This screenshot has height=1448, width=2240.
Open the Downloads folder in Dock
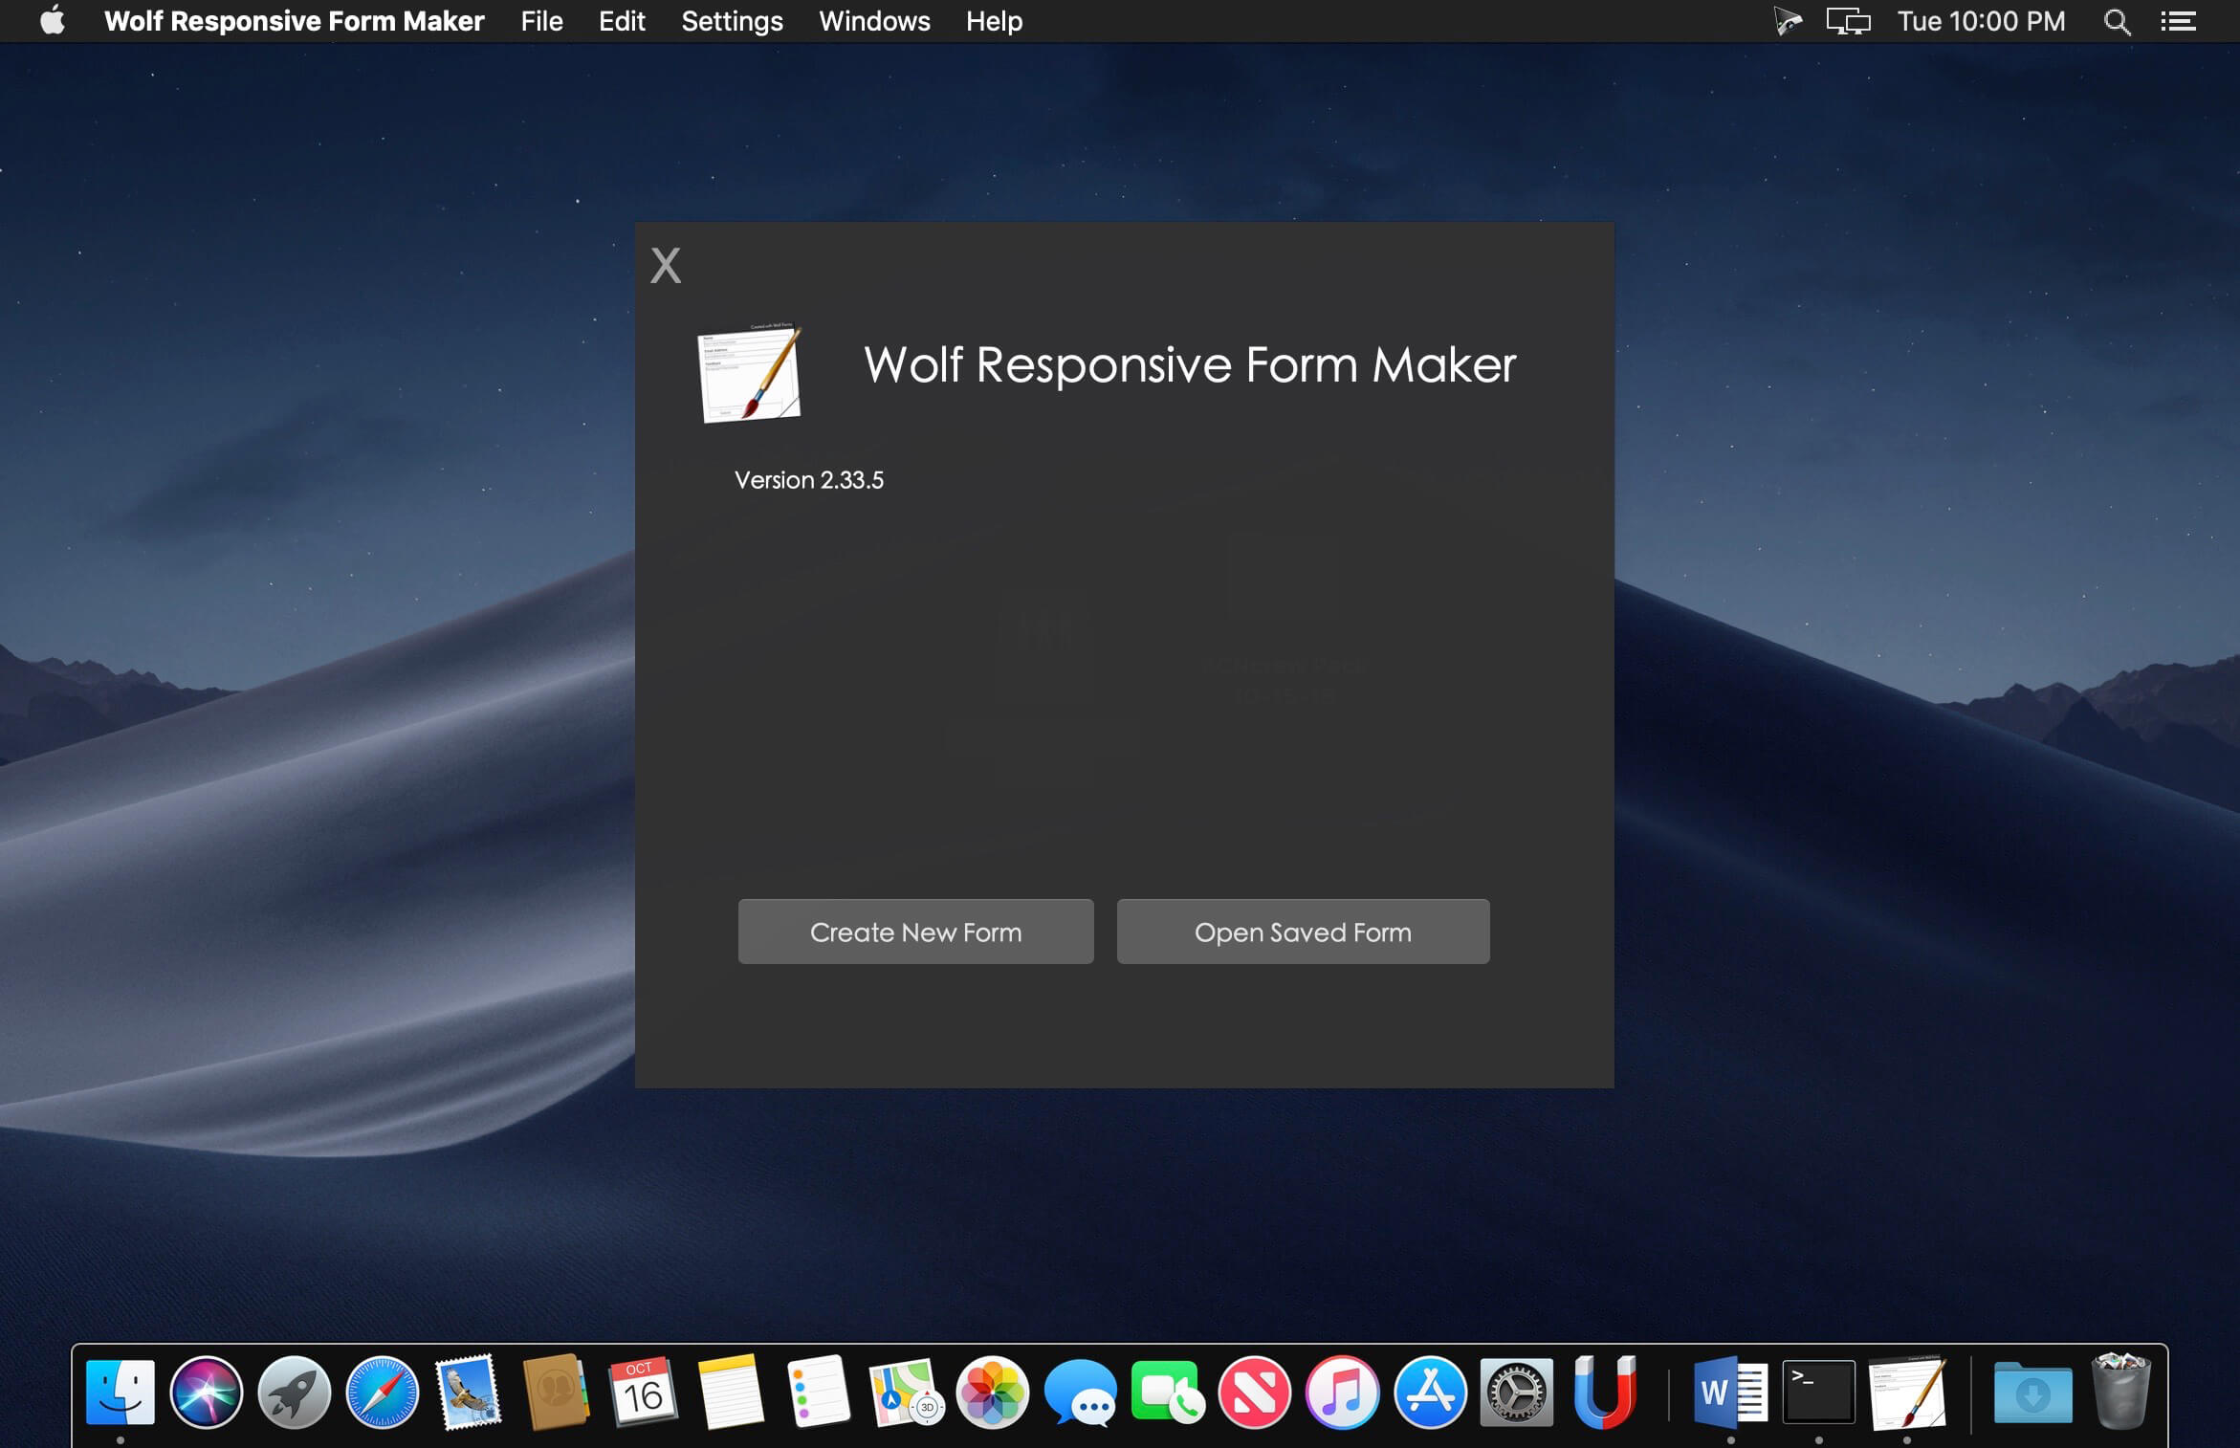click(2032, 1393)
